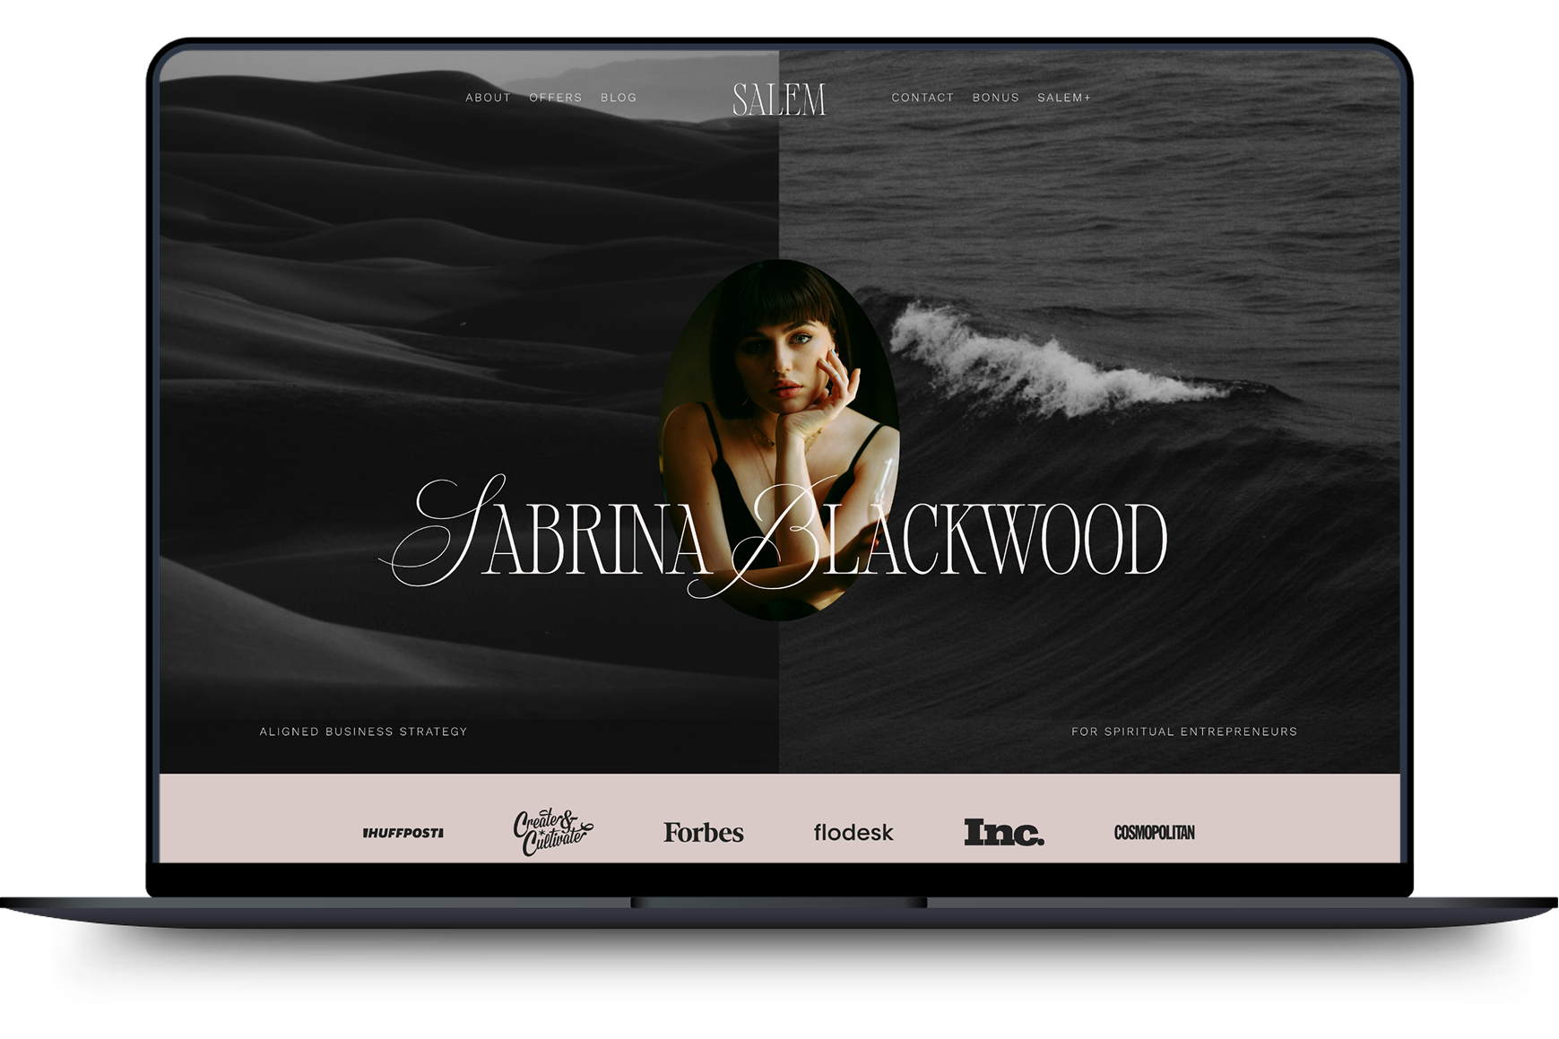This screenshot has width=1559, height=1039.
Task: Open the OFFERS menu item
Action: click(554, 98)
